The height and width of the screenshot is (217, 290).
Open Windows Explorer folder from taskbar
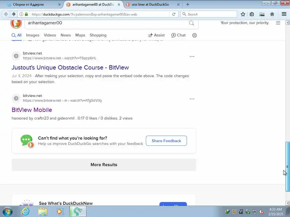[x=43, y=211]
